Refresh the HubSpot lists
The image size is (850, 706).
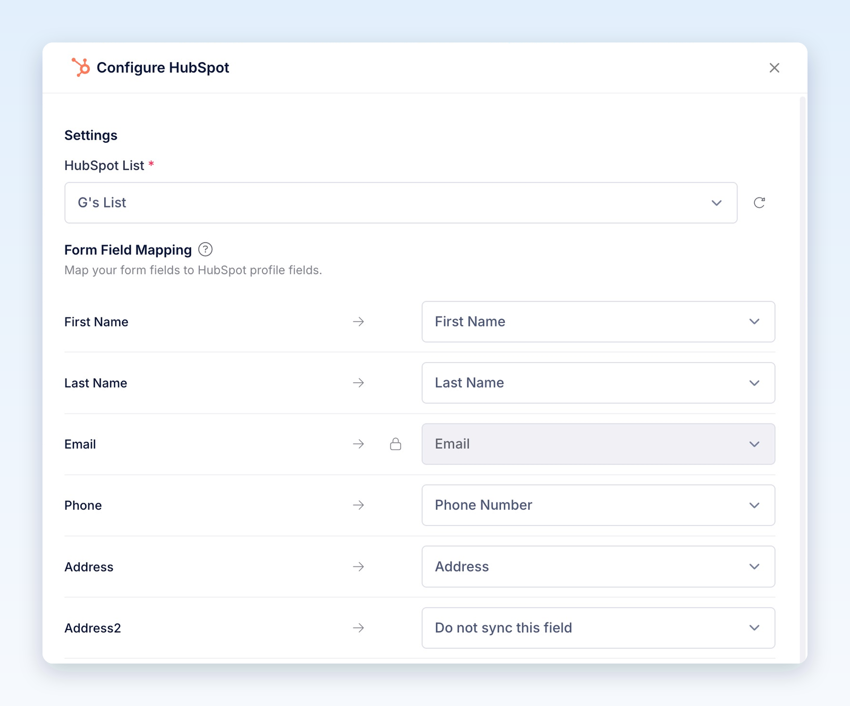coord(759,203)
